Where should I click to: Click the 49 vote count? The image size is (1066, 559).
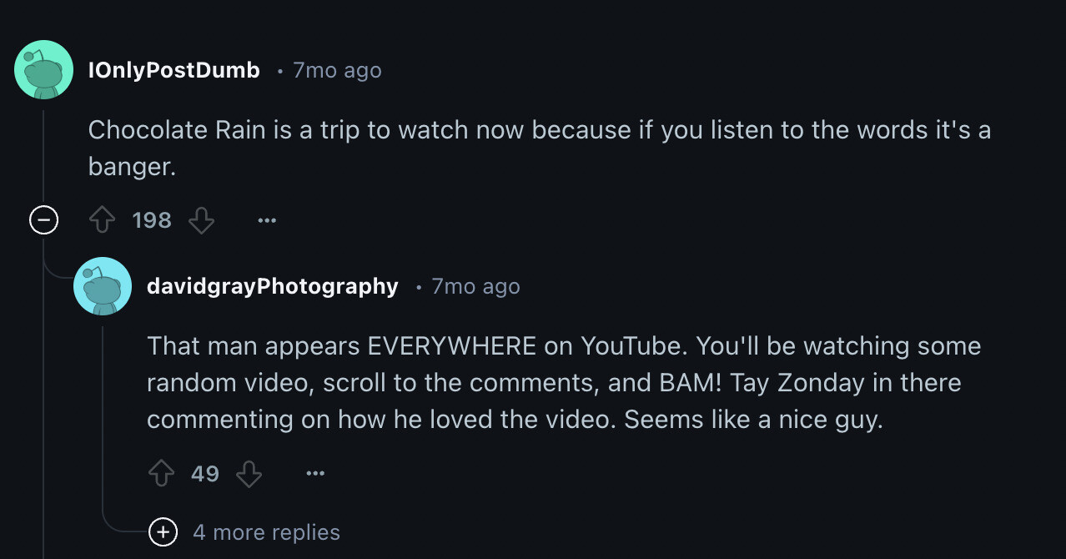pyautogui.click(x=205, y=475)
